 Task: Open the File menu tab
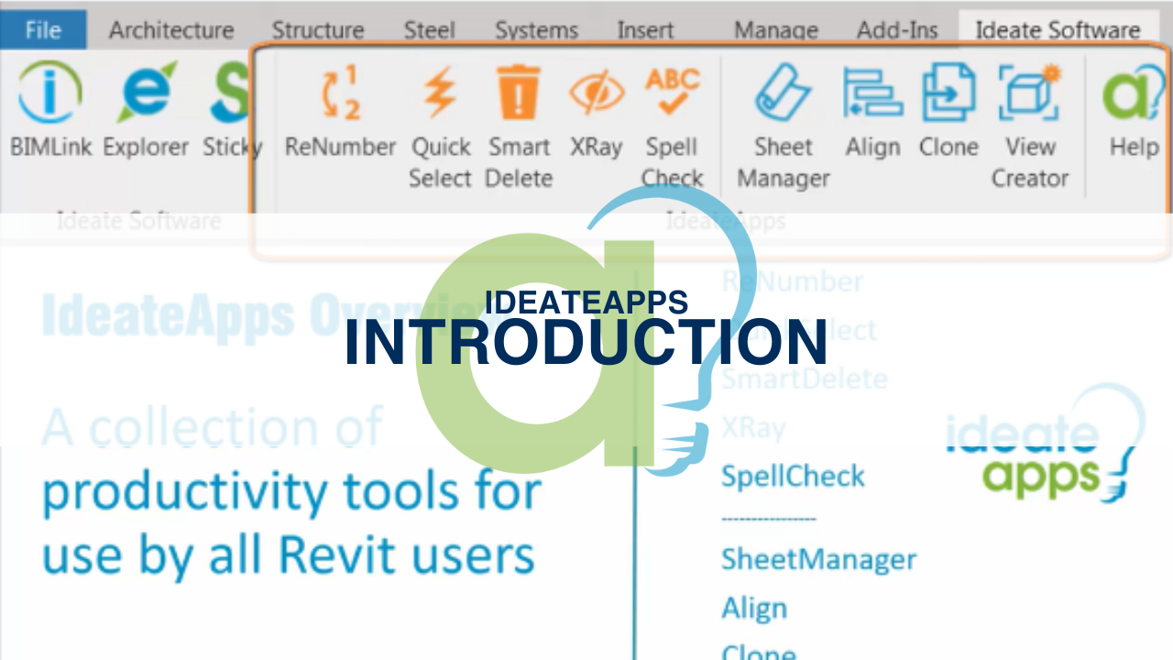(x=43, y=30)
